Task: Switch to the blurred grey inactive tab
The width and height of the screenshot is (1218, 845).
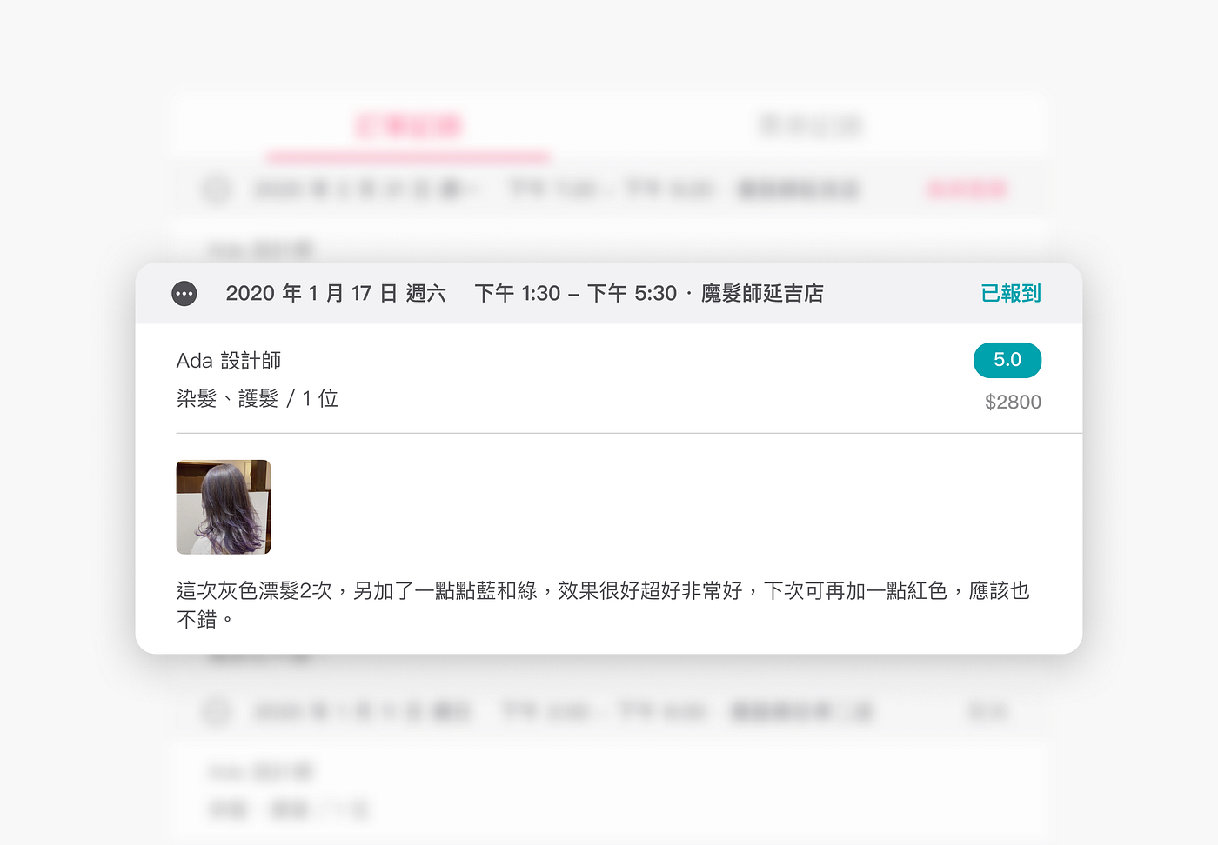Action: (811, 126)
